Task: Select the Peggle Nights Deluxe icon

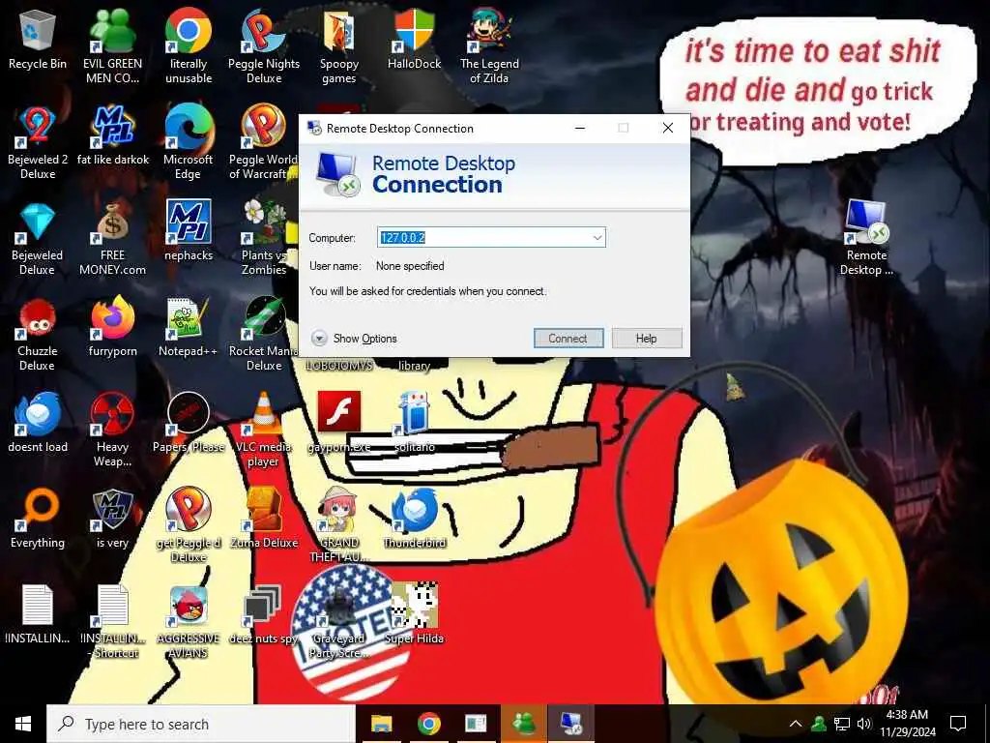Action: [x=264, y=45]
